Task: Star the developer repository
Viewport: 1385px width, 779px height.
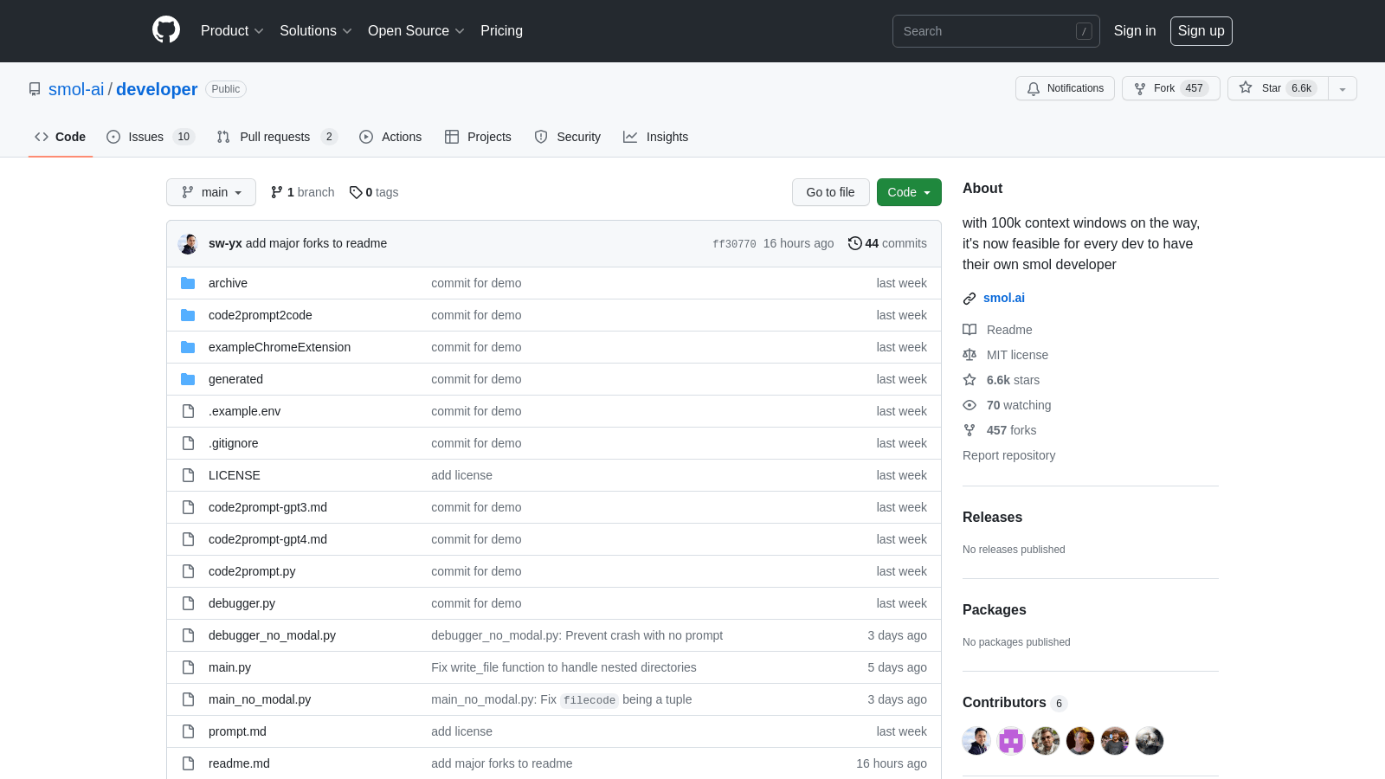Action: pos(1278,88)
